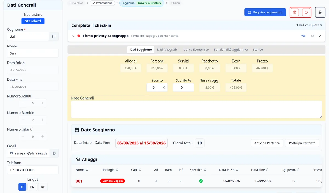Click the Sconto euro input
The image size is (329, 193).
(x=157, y=87)
